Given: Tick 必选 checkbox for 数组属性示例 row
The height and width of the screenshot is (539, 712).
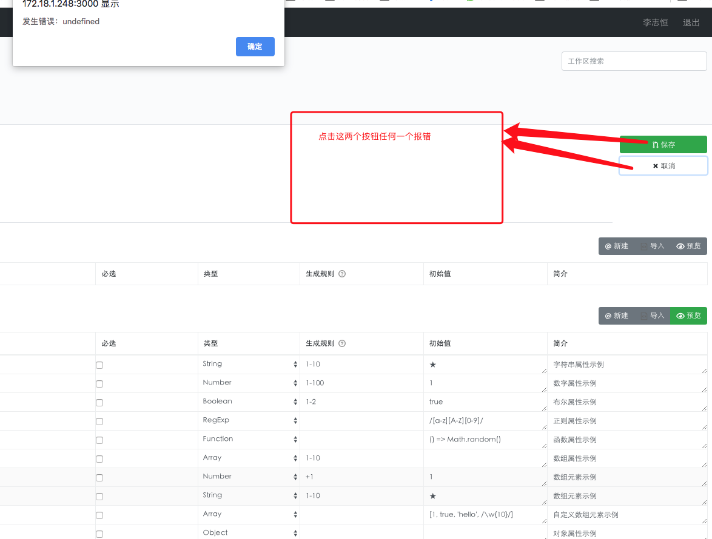Looking at the screenshot, I should point(99,459).
